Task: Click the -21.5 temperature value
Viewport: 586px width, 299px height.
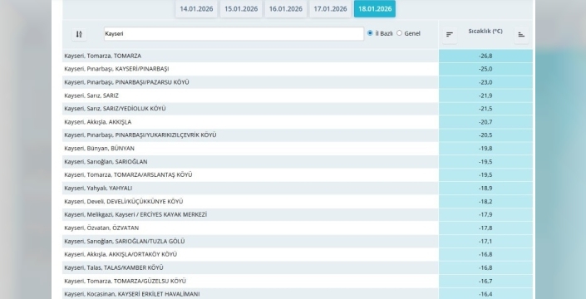Action: coord(485,109)
